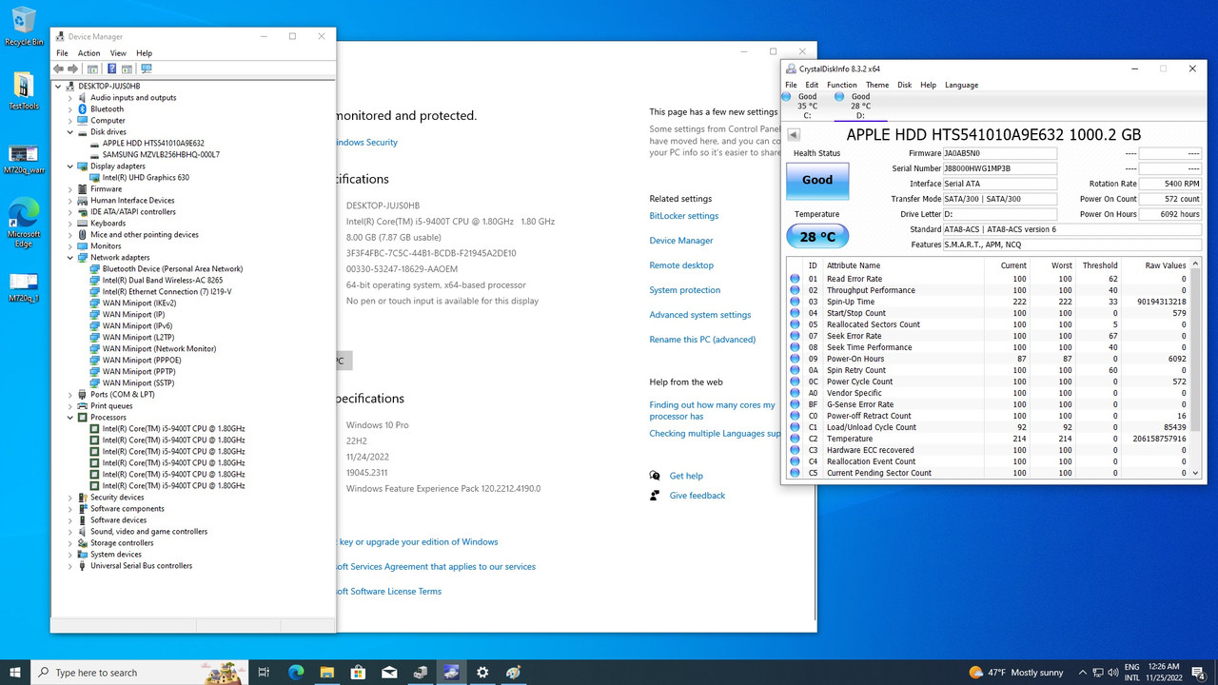Image resolution: width=1218 pixels, height=685 pixels.
Task: Click the taskbar search box
Action: (139, 673)
